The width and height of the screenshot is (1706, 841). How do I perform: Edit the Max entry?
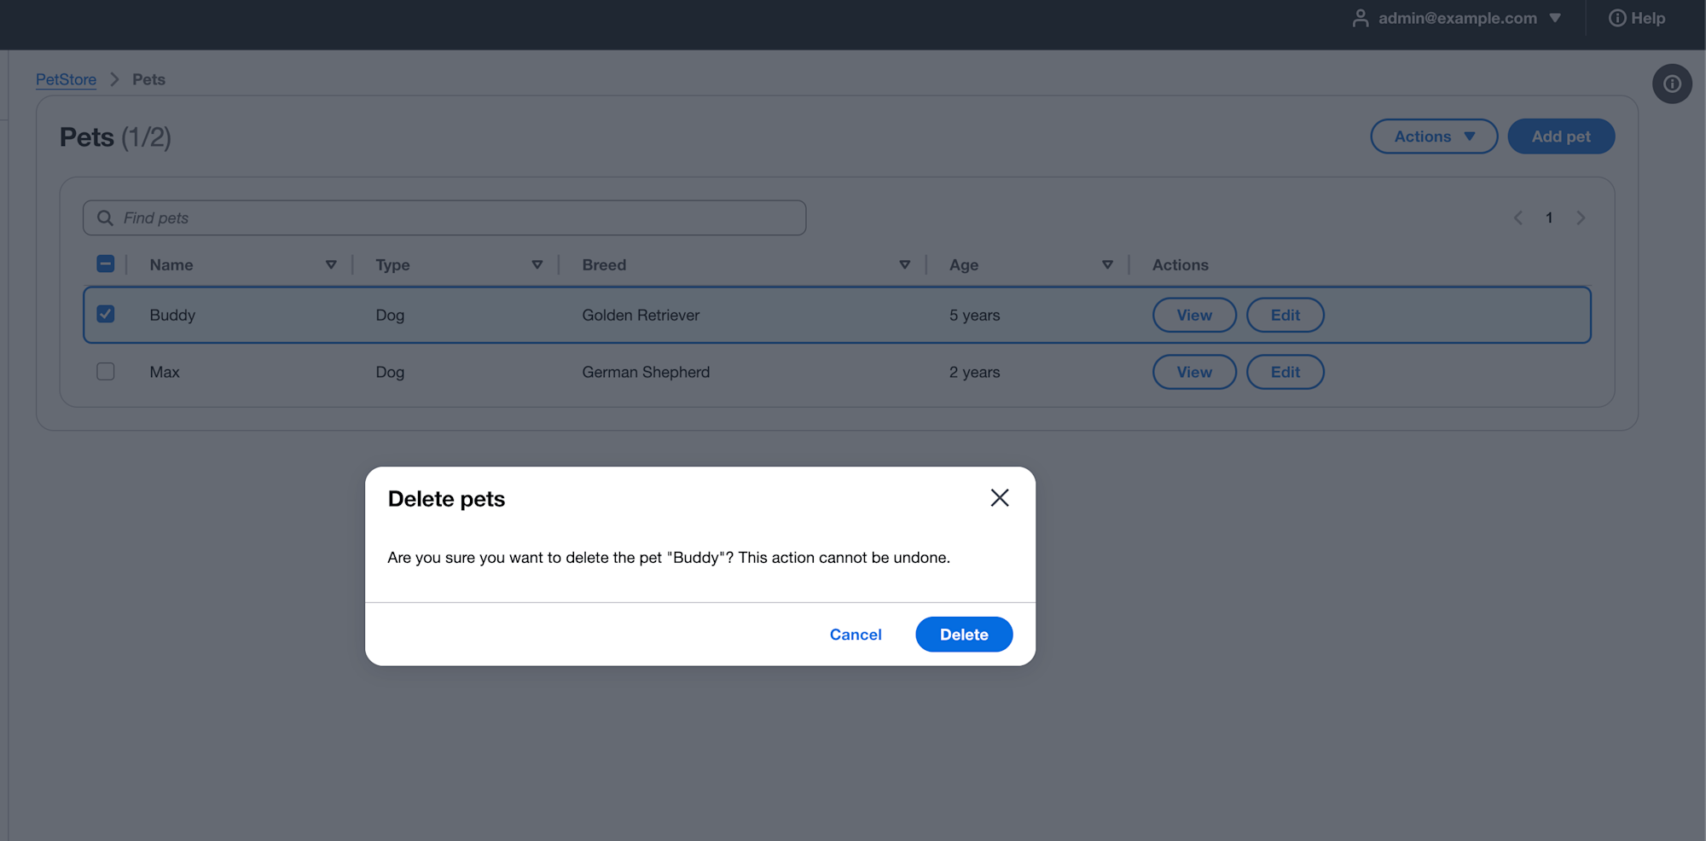[1285, 372]
